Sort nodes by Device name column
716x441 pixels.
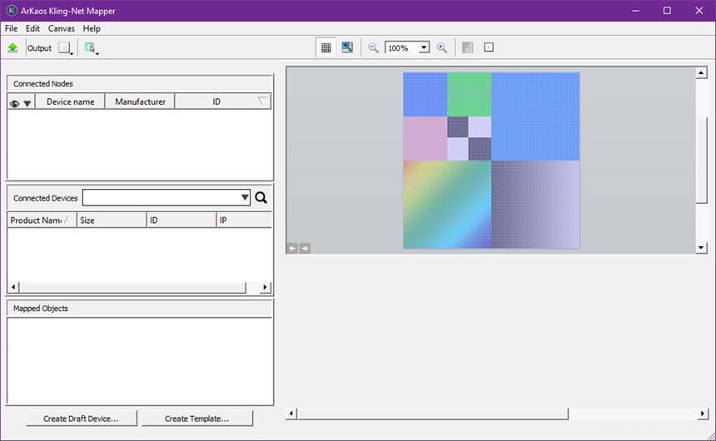click(x=70, y=102)
